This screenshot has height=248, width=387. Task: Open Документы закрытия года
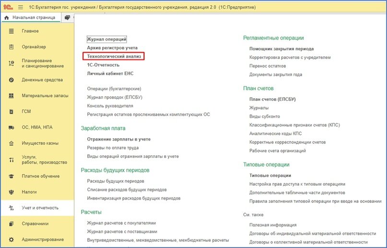pyautogui.click(x=275, y=74)
